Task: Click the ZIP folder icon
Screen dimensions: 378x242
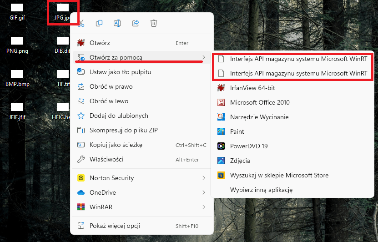Action: coord(81,130)
